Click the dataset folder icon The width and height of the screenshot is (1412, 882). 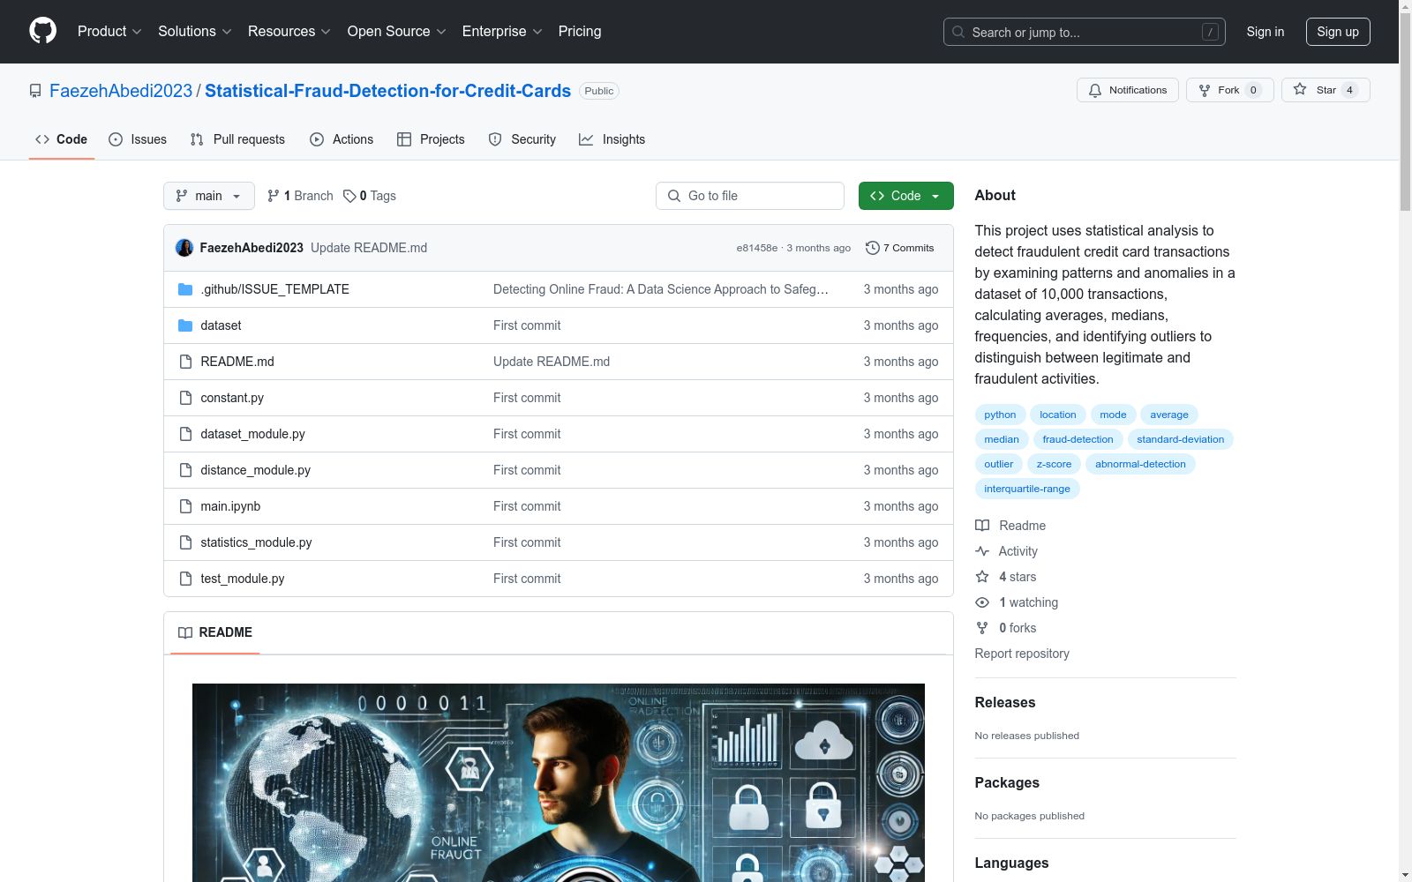point(185,325)
